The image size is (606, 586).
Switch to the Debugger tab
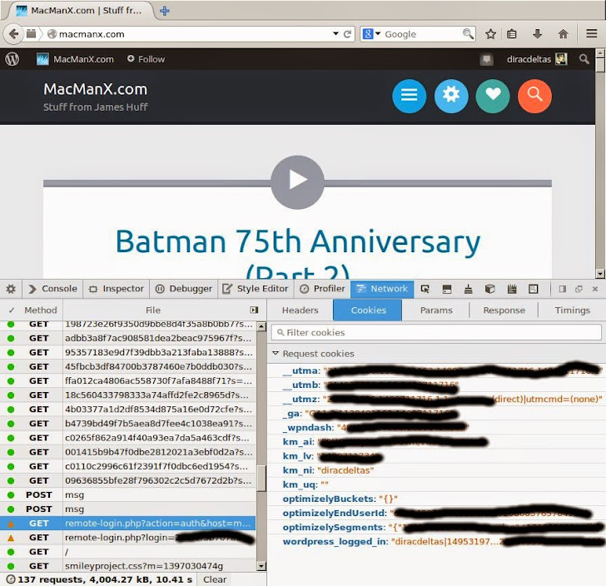[x=184, y=289]
